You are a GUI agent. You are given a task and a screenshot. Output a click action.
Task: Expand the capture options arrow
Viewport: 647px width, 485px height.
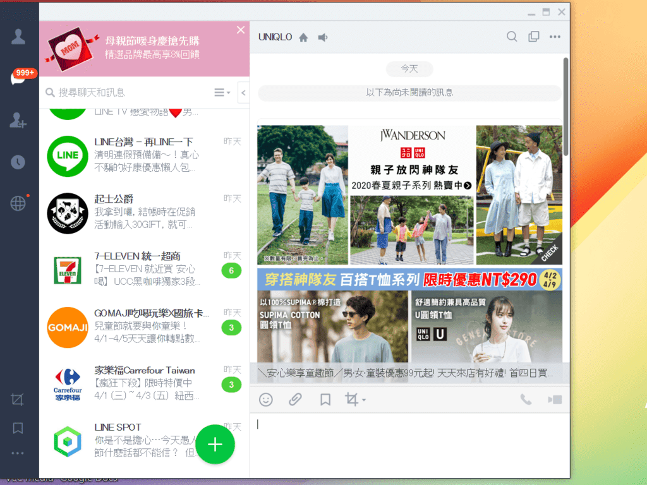click(363, 400)
